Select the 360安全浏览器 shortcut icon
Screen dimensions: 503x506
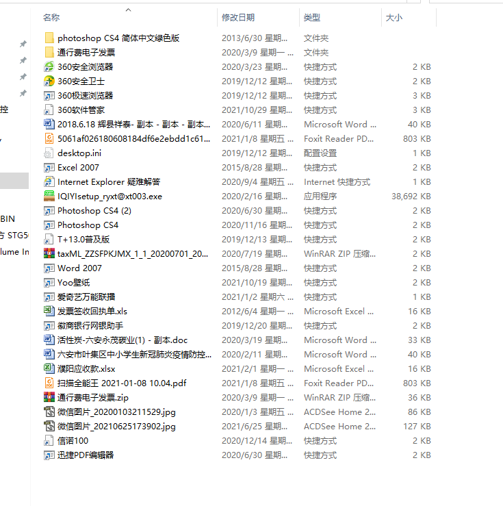(x=49, y=67)
